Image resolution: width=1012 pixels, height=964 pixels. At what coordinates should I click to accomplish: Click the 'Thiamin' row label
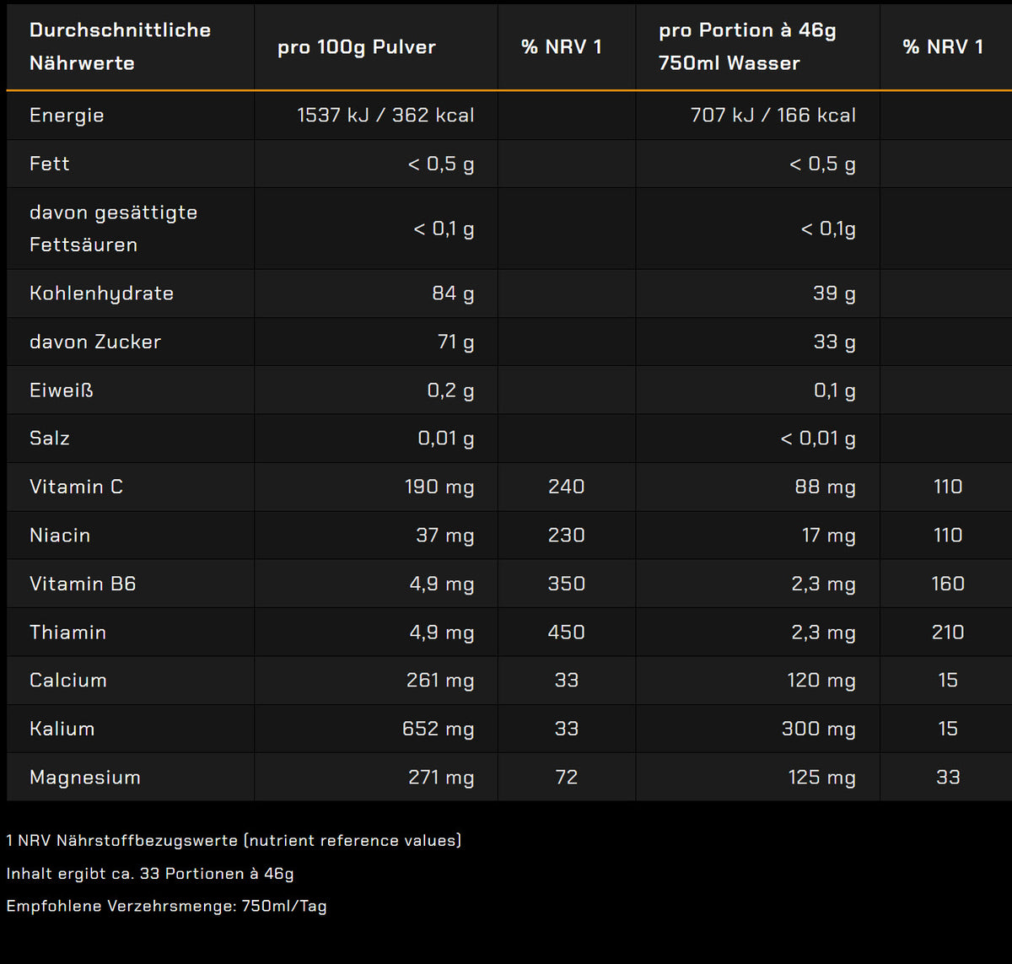tap(68, 633)
